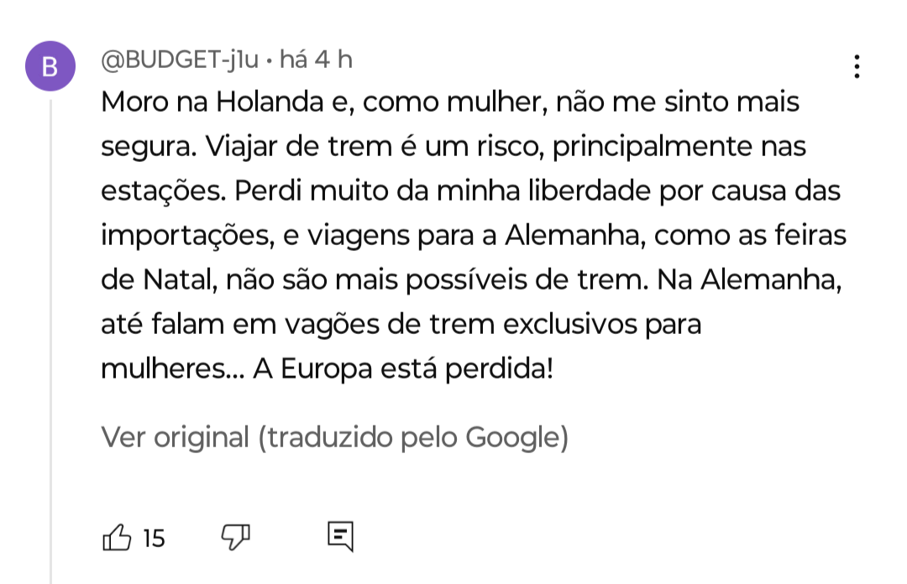Click the "(traduzido pelo Google)" label
The width and height of the screenshot is (907, 584).
pyautogui.click(x=413, y=437)
